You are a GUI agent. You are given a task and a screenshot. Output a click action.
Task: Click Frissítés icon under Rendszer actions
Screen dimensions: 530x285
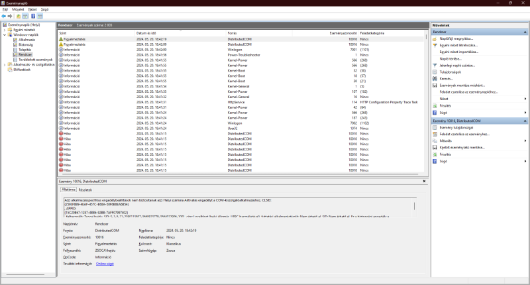(435, 106)
